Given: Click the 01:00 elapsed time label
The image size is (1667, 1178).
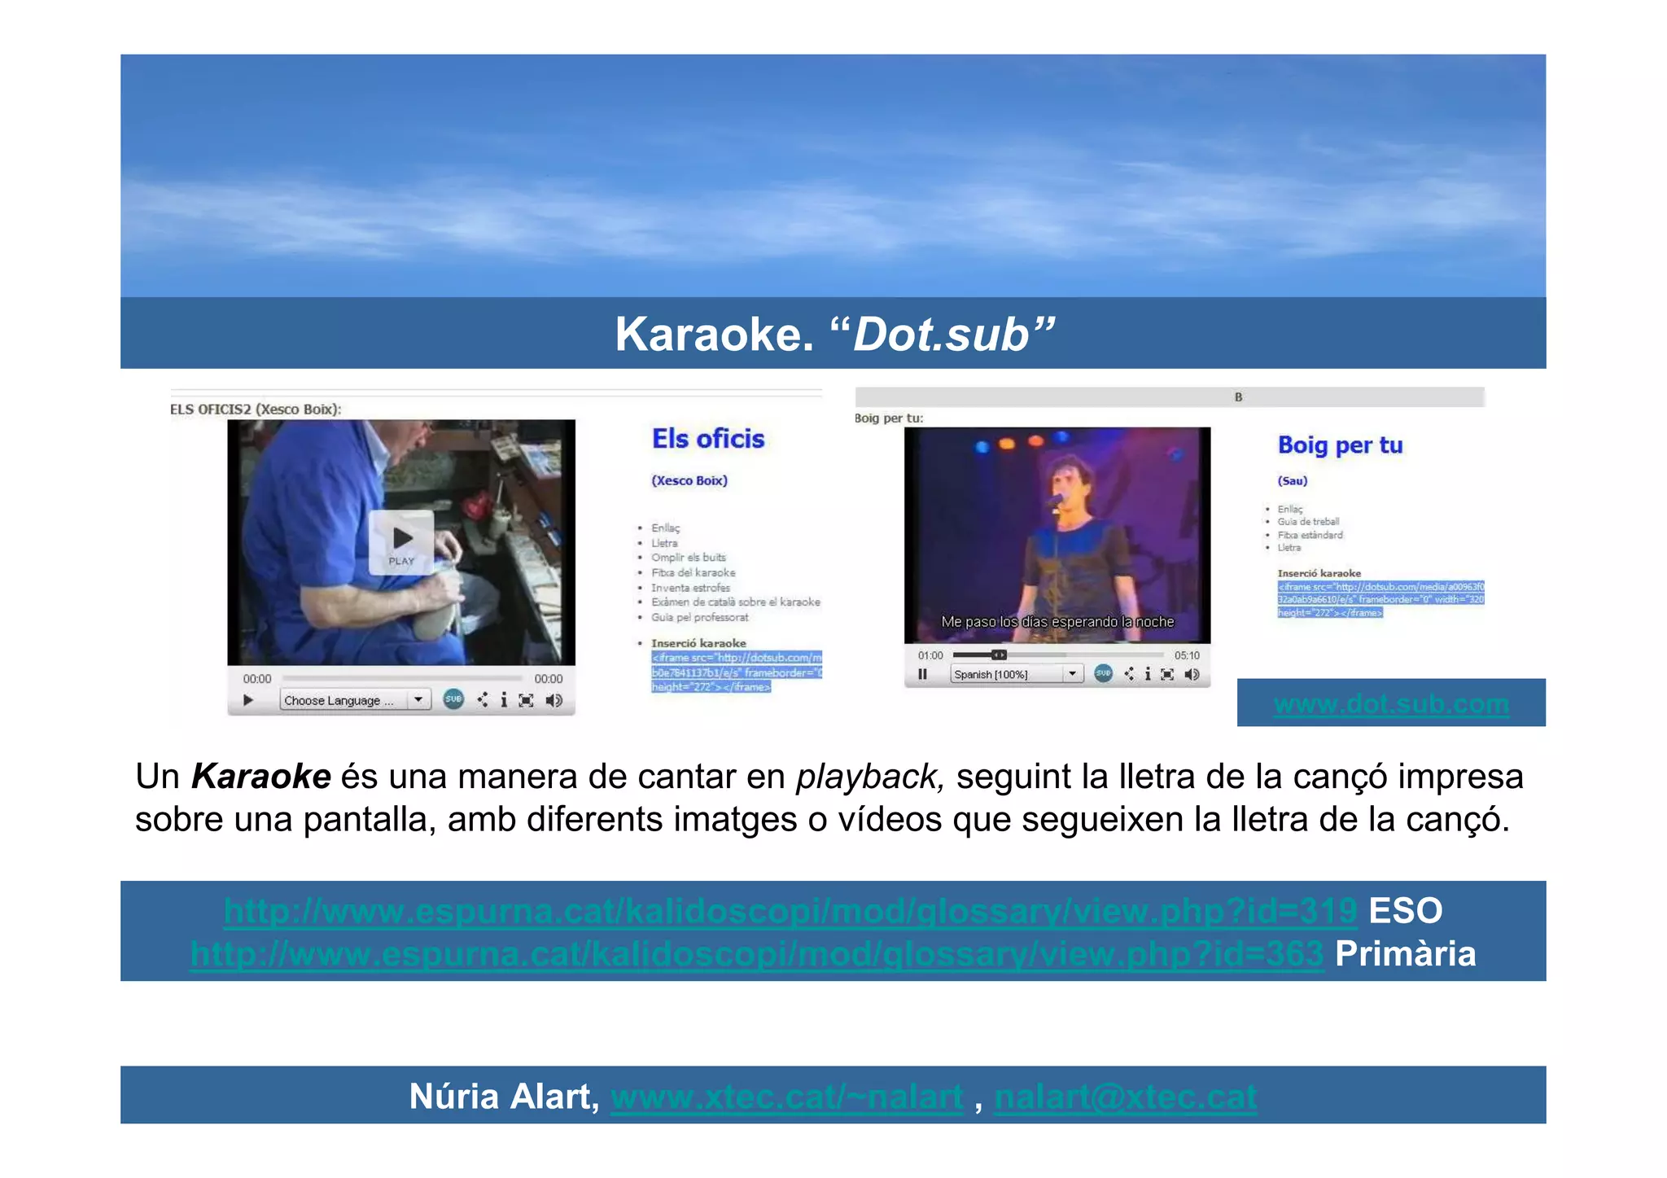Looking at the screenshot, I should (x=930, y=655).
